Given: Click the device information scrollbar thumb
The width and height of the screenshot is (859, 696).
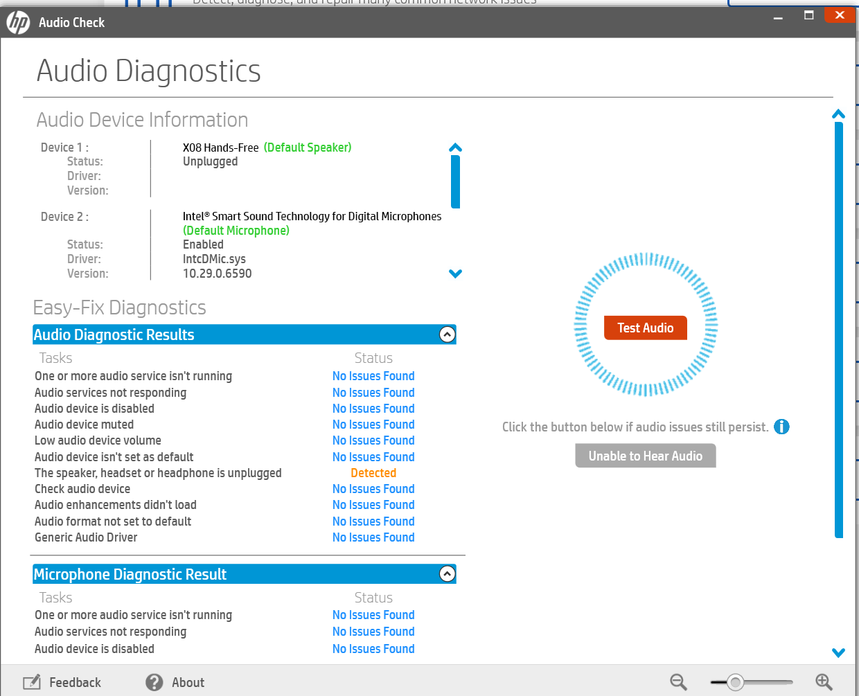Looking at the screenshot, I should [455, 181].
